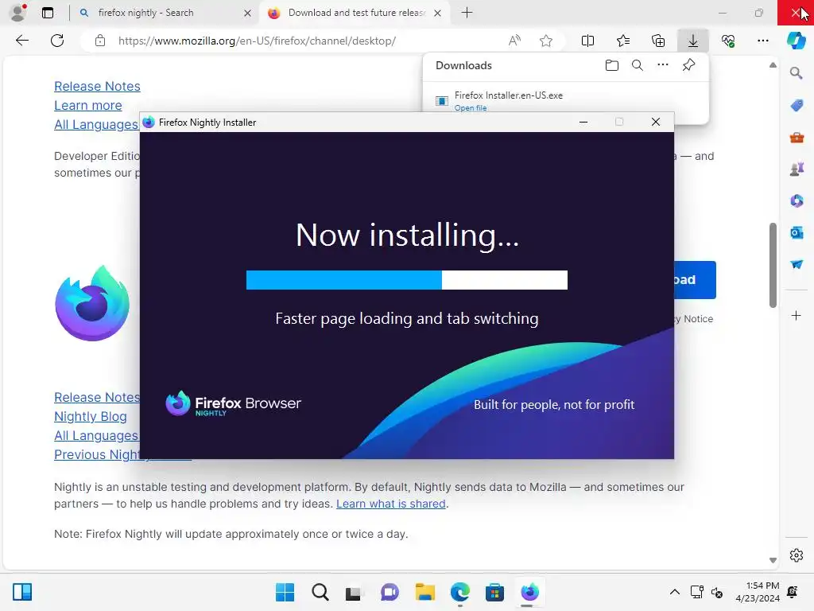The height and width of the screenshot is (611, 814).
Task: Open Widgets button on taskbar
Action: click(x=22, y=592)
